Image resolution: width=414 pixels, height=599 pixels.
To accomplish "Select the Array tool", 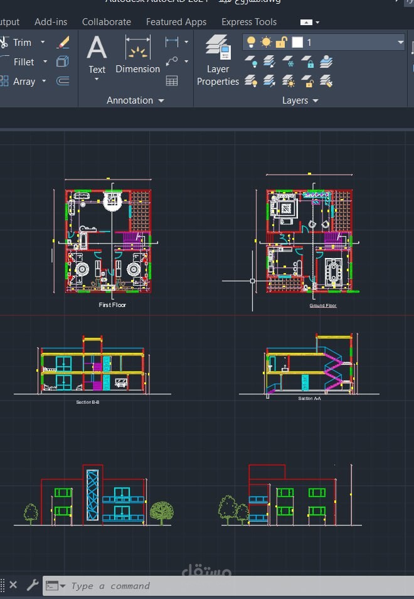I will pyautogui.click(x=18, y=82).
